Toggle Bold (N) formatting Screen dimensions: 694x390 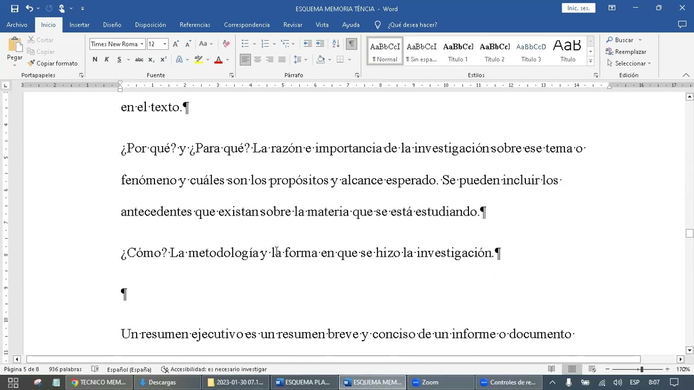coord(95,60)
